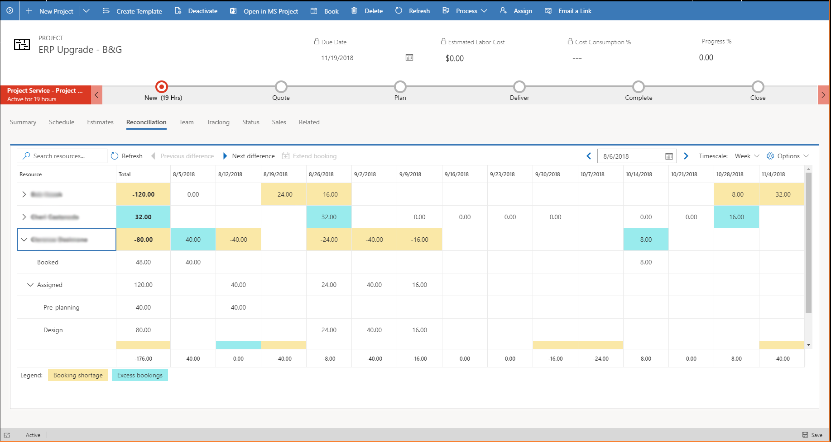The height and width of the screenshot is (442, 831).
Task: Open project in MS Project
Action: point(264,11)
